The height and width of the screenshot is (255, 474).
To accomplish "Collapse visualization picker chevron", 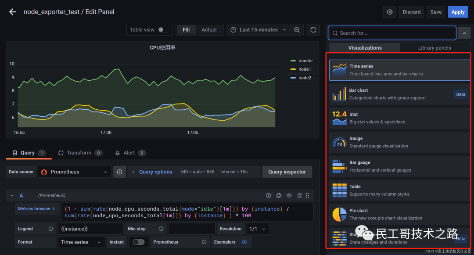I will click(x=464, y=33).
